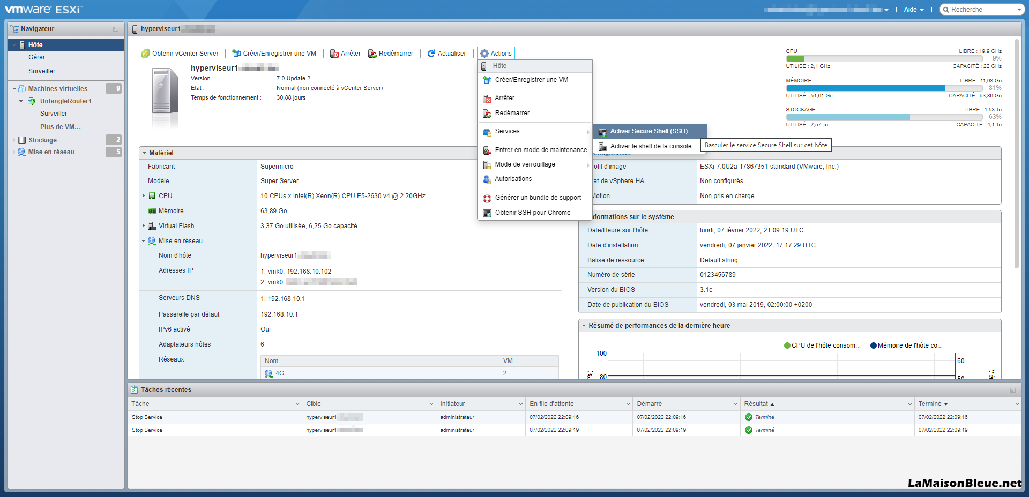Click the Stockage icon in navigator

(22, 140)
